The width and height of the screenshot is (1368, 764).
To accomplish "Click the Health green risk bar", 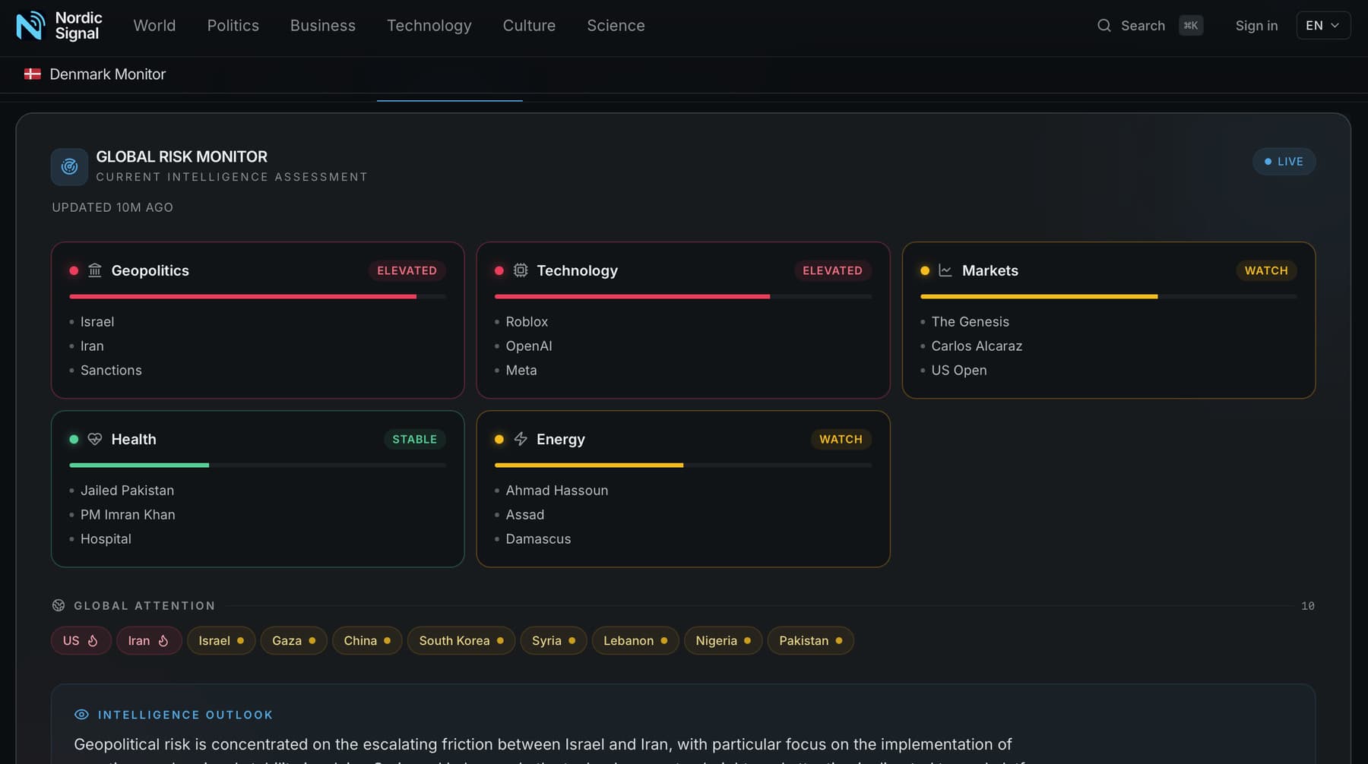I will click(x=139, y=465).
